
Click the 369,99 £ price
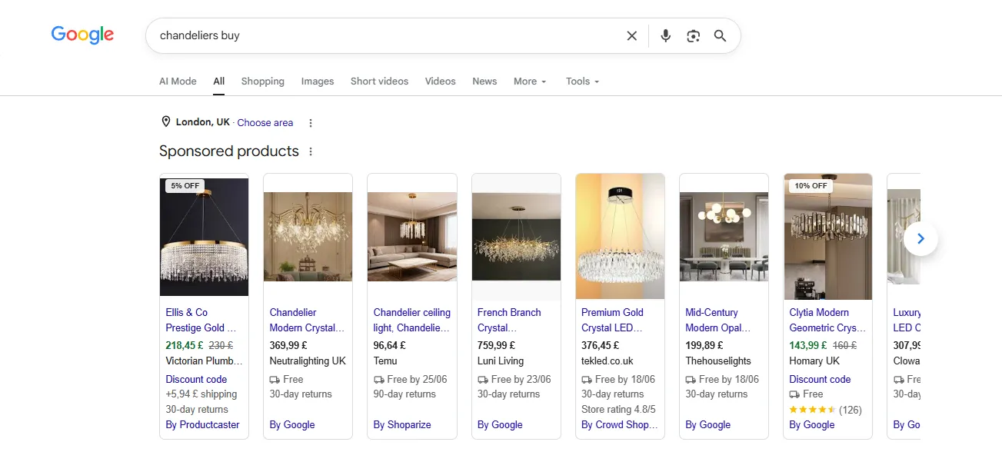[x=288, y=345]
